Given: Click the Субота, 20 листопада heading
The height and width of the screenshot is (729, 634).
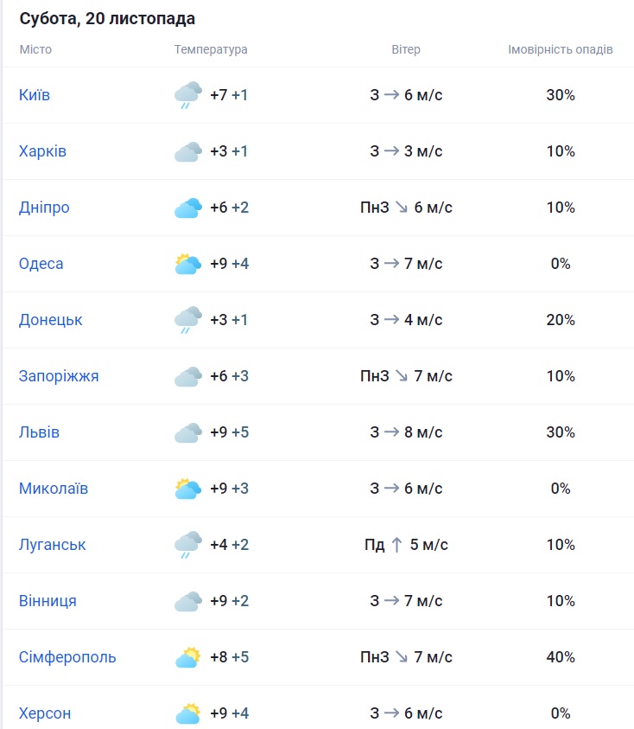Looking at the screenshot, I should point(107,19).
